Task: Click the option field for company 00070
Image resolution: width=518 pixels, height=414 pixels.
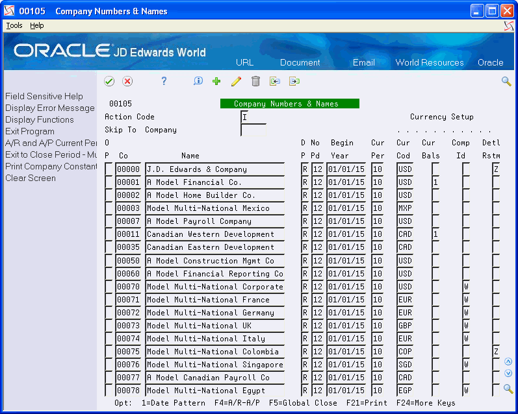Action: pos(109,287)
